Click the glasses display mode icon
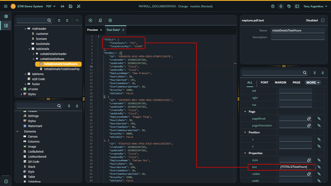331x186 pixels. click(62, 6)
